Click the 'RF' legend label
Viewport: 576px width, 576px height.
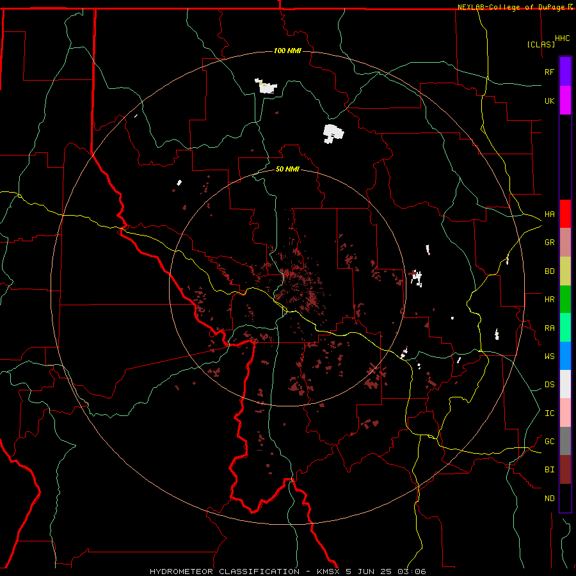pyautogui.click(x=549, y=72)
